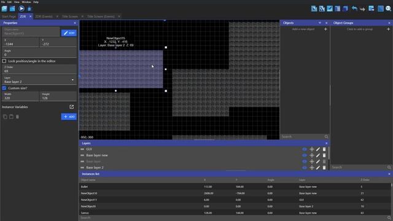The height and width of the screenshot is (221, 393).
Task: Click the Objects panel search magnifier
Action: click(326, 136)
